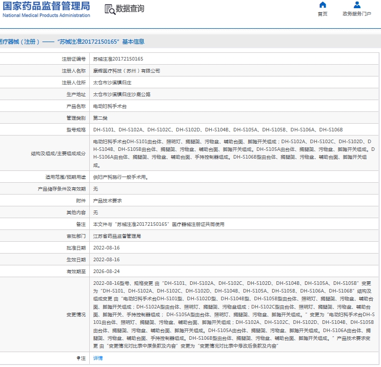The height and width of the screenshot is (367, 381).
Task: Select registration number 苏械注准20172150165 value
Action: [118, 59]
